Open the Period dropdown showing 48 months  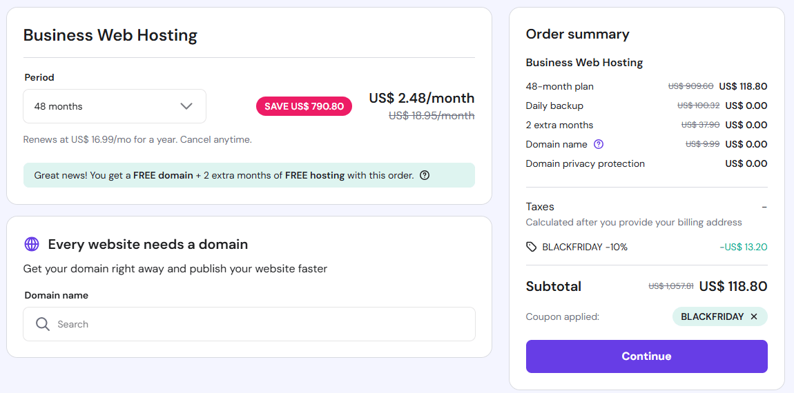tap(104, 106)
